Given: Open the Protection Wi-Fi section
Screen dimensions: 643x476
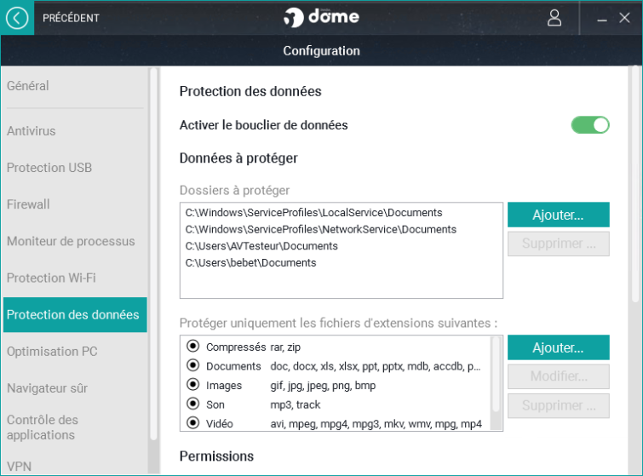Looking at the screenshot, I should pyautogui.click(x=51, y=278).
